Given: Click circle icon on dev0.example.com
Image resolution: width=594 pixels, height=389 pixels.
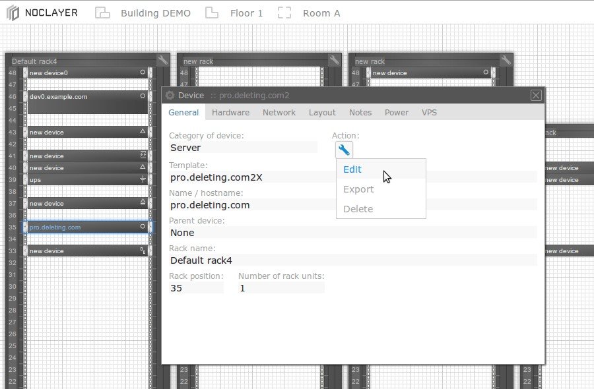Looking at the screenshot, I should [143, 96].
